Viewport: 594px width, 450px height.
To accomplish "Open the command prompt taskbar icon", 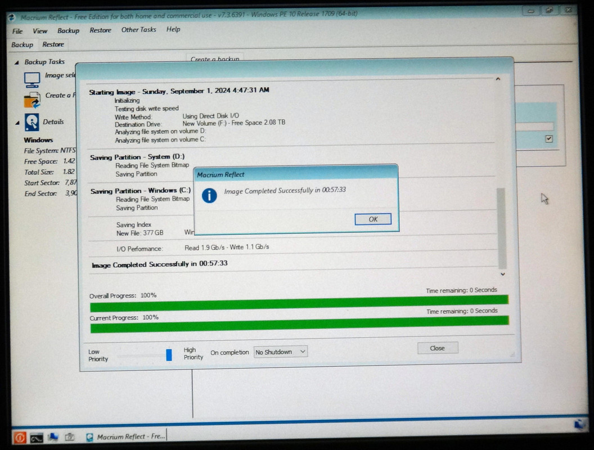I will coord(37,438).
